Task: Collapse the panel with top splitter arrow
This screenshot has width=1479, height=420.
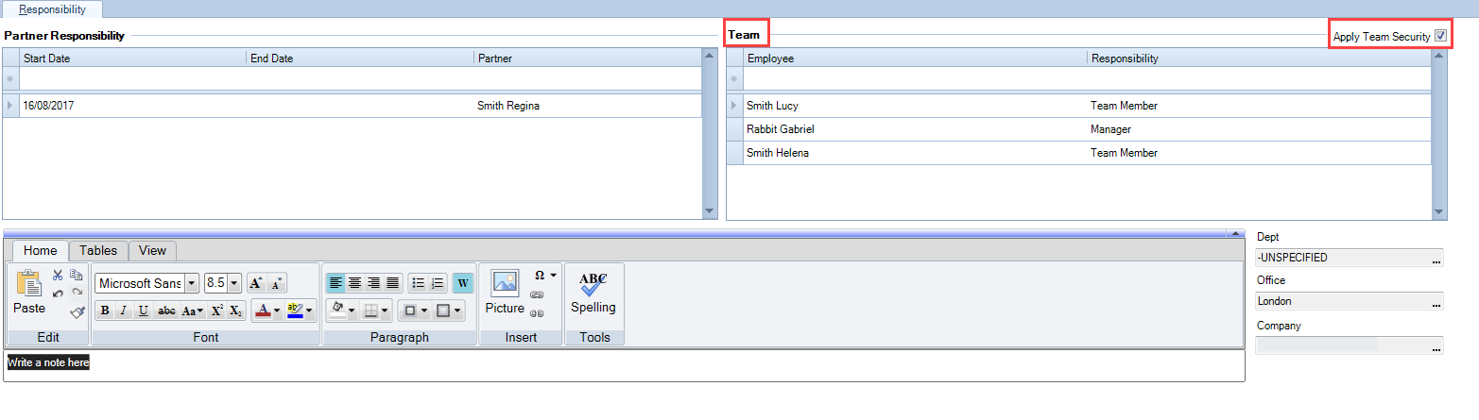Action: [x=1233, y=232]
